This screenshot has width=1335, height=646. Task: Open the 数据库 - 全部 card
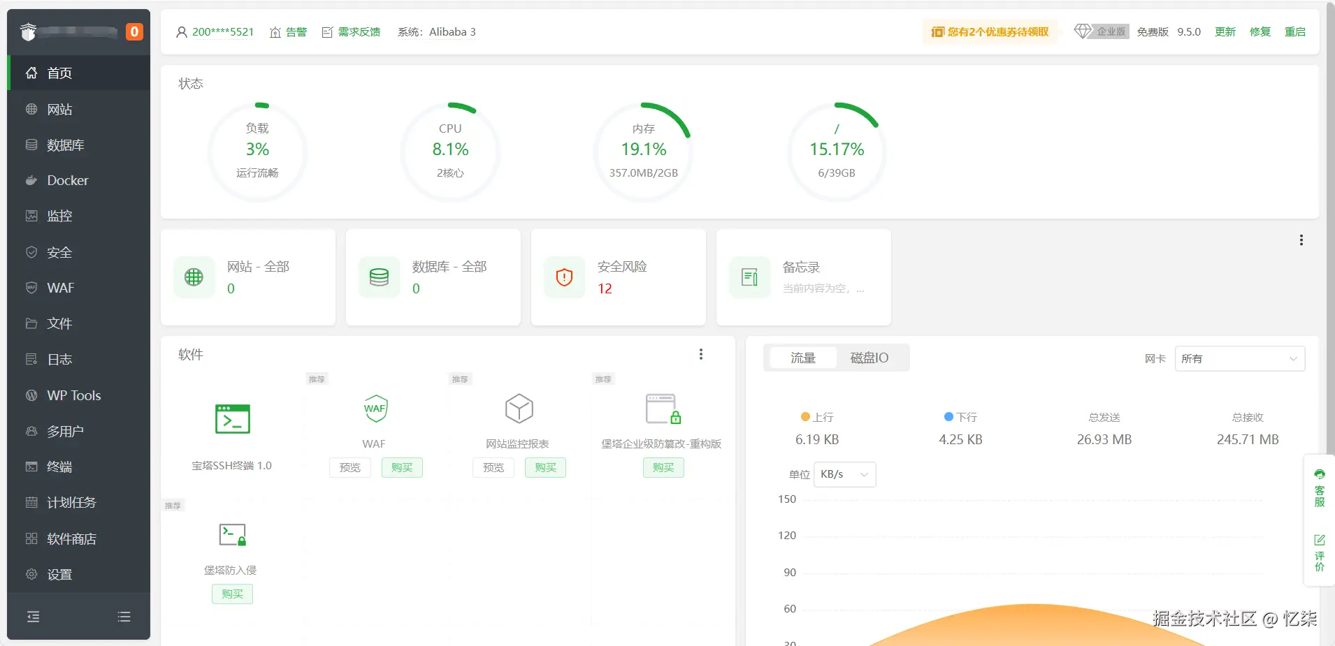433,277
